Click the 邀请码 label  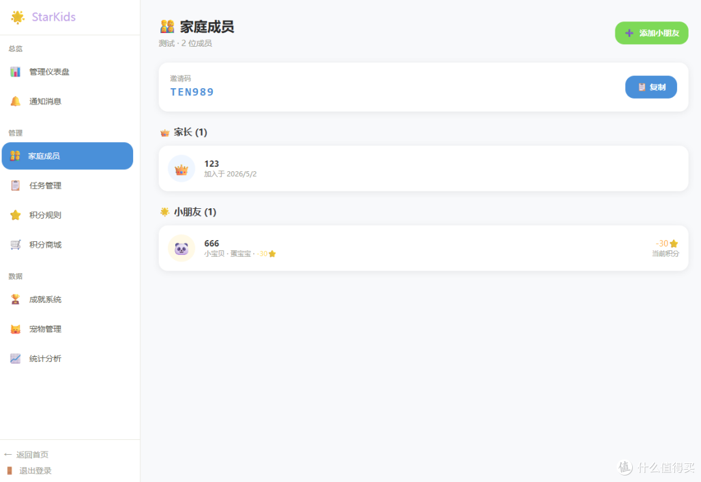click(180, 78)
